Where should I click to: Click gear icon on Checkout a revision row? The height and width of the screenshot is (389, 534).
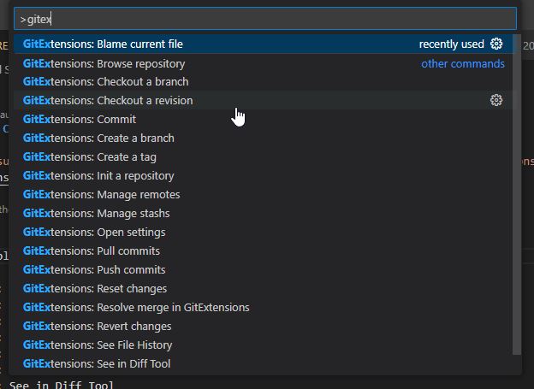[496, 101]
